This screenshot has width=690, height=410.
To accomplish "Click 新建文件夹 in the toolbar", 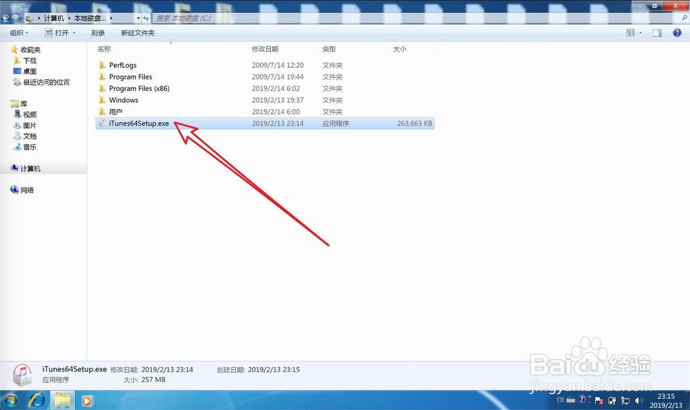I will click(138, 33).
